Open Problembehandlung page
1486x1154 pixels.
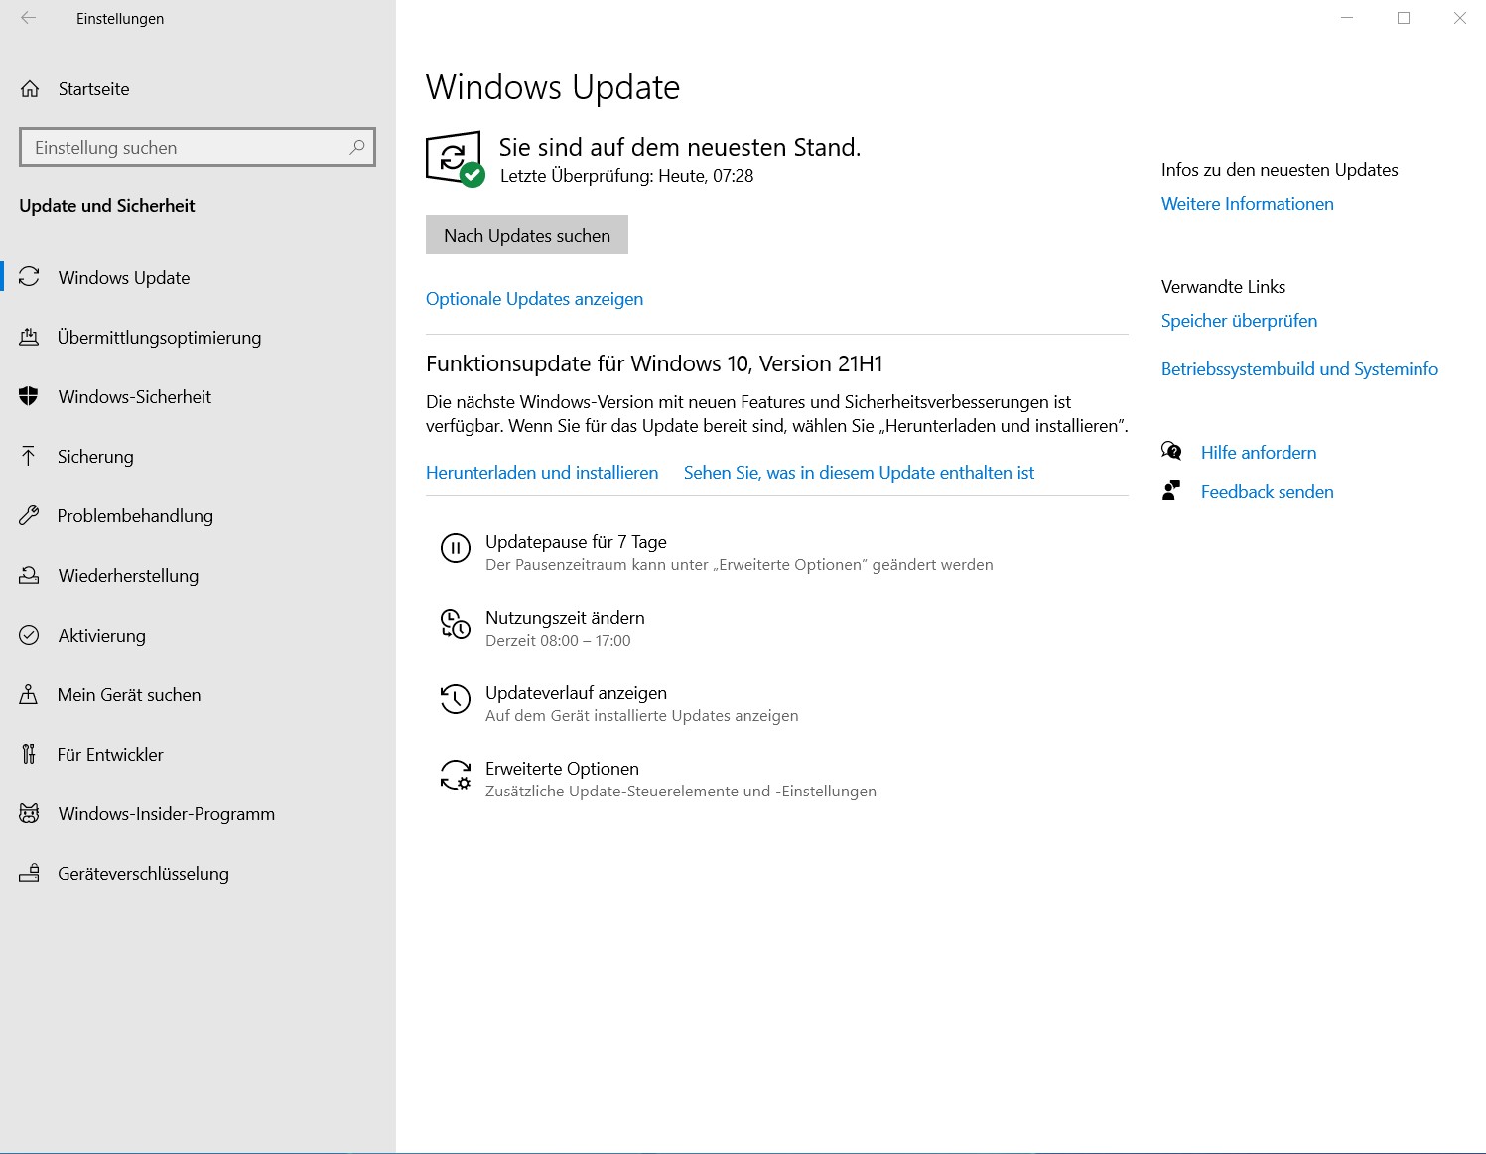tap(198, 515)
